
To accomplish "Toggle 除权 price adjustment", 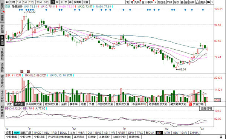I will [176, 2].
